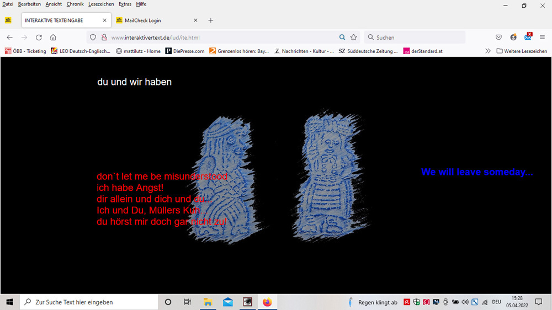552x310 pixels.
Task: Click the back navigation arrow
Action: point(9,38)
